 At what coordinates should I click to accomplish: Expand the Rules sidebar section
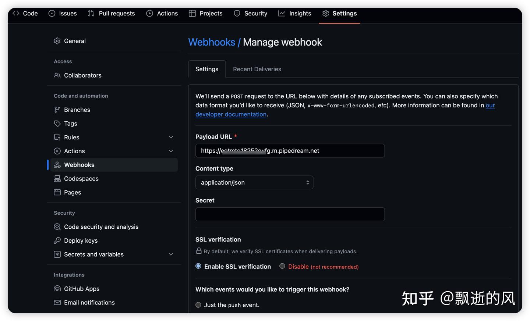click(x=171, y=137)
